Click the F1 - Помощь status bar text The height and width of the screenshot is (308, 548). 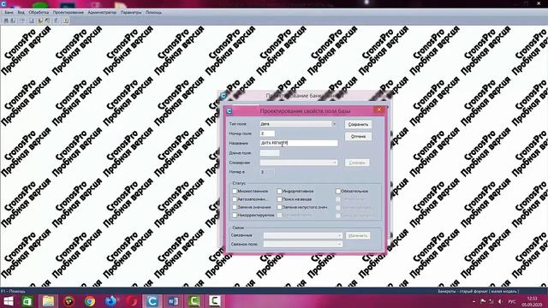click(13, 291)
